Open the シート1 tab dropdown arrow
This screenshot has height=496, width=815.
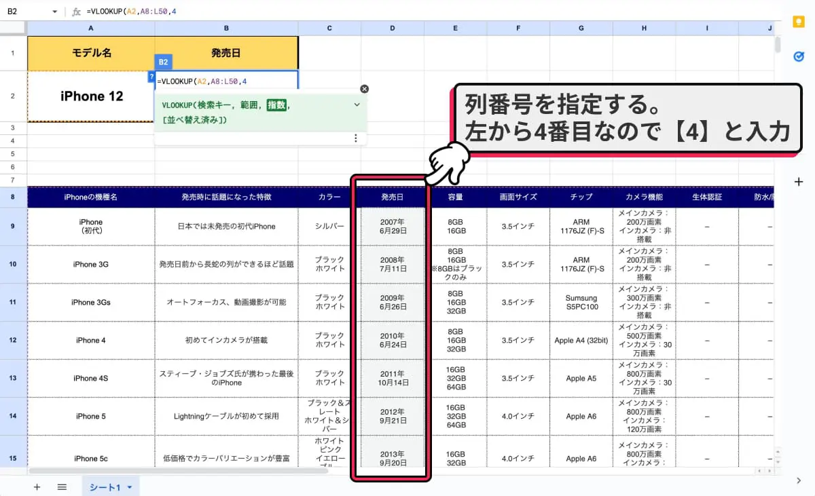[x=129, y=487]
